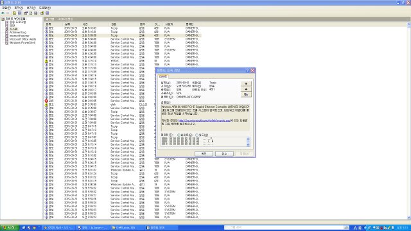The width and height of the screenshot is (411, 231).
Task: Open the go.microsoft.com link in the description
Action: (x=204, y=121)
